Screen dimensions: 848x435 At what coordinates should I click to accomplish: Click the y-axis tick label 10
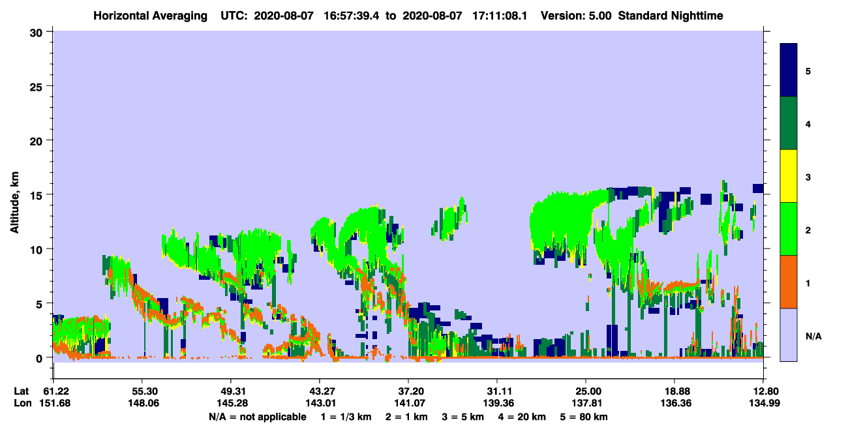36,249
